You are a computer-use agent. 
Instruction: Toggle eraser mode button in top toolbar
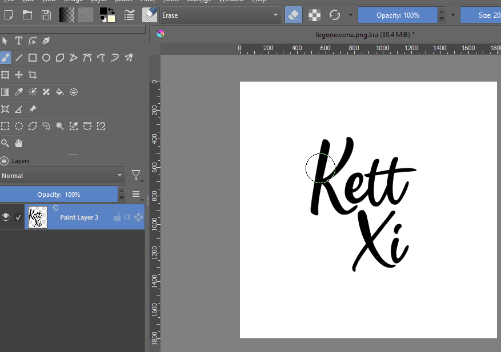pos(294,15)
